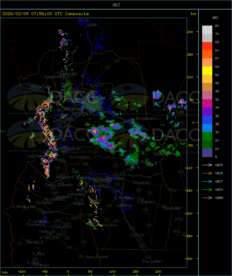
Task: Click the white VBCP arrow icon
Action: tap(207, 165)
